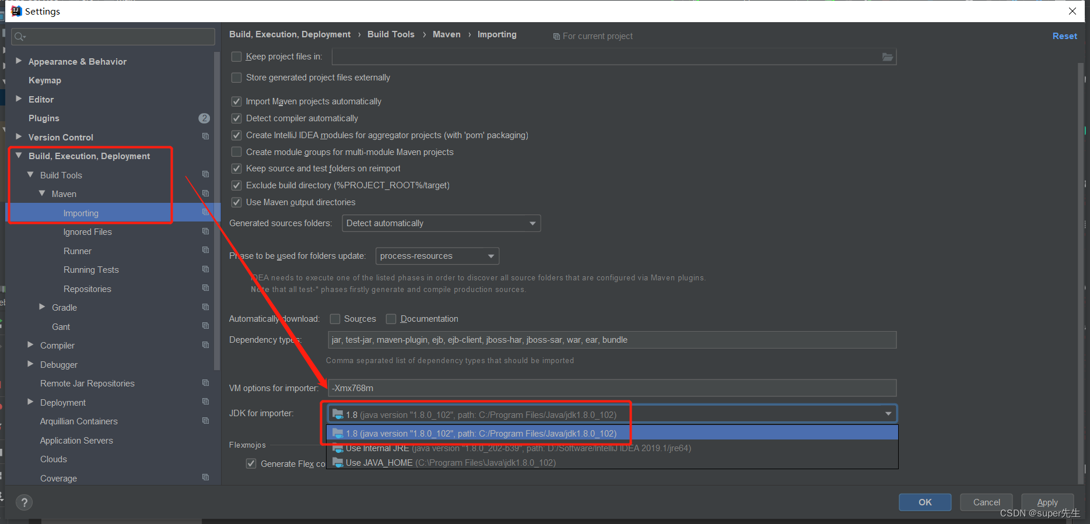Open Generated sources folders dropdown
Screen dimensions: 1090x524
pyautogui.click(x=441, y=223)
